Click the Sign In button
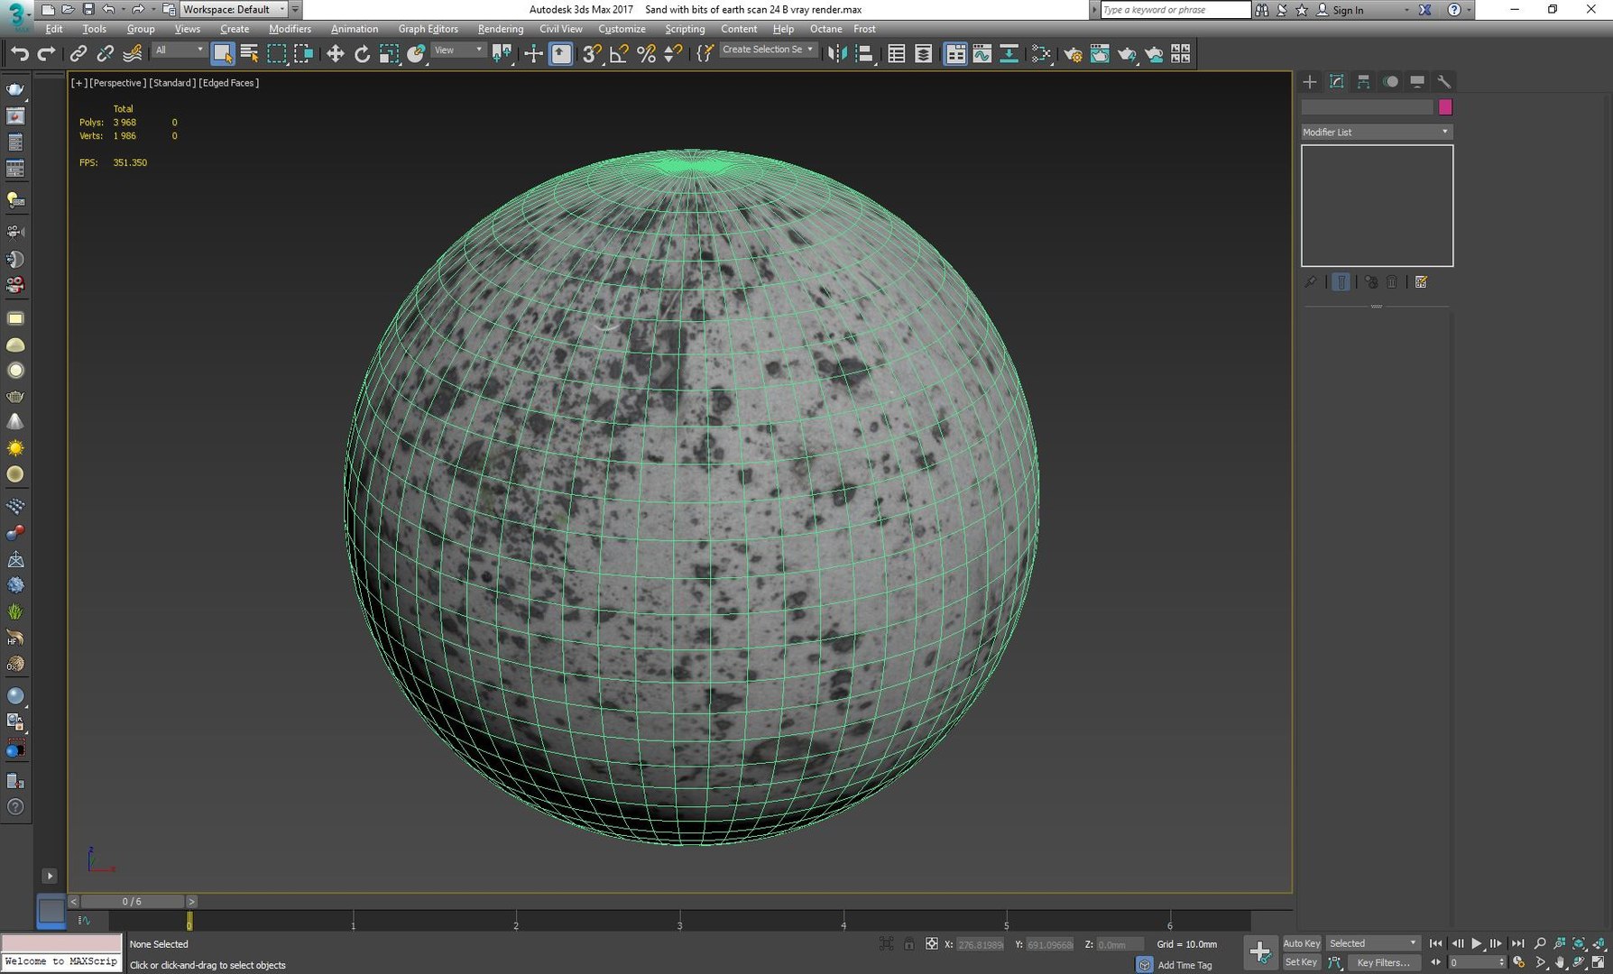This screenshot has height=974, width=1613. click(x=1340, y=10)
